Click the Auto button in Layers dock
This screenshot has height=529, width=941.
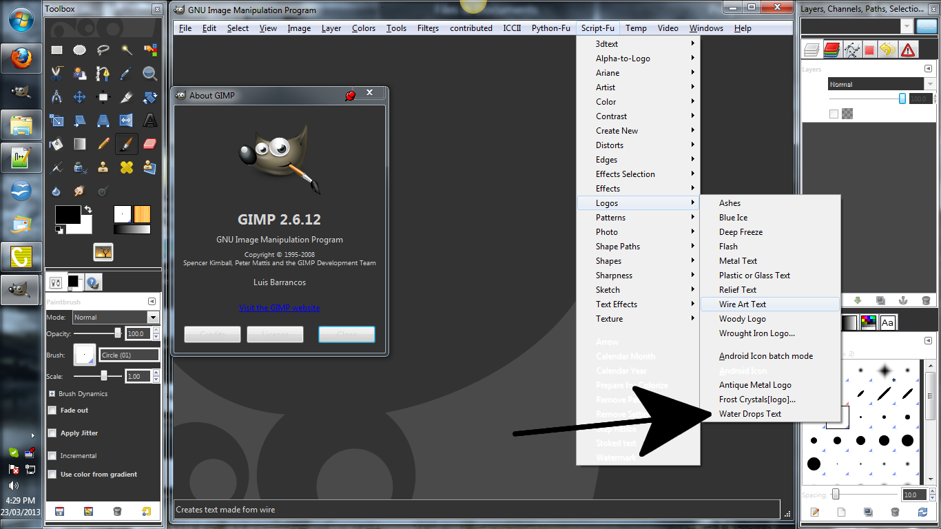pyautogui.click(x=927, y=26)
